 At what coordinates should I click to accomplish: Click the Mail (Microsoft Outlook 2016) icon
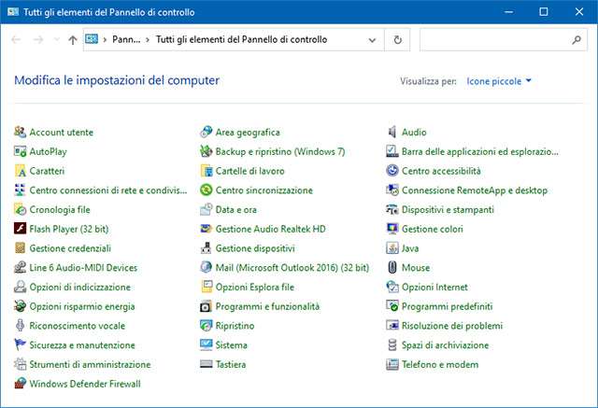point(207,268)
